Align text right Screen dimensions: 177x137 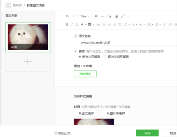(x=115, y=24)
